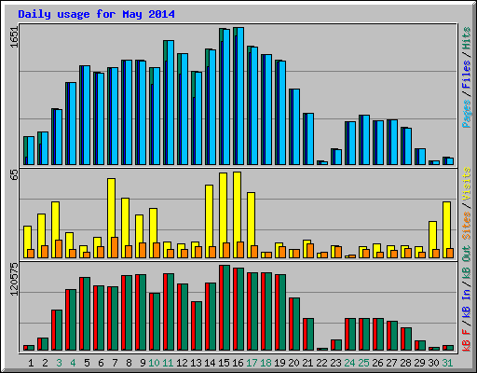Click day 1 on the x-axis

point(31,363)
